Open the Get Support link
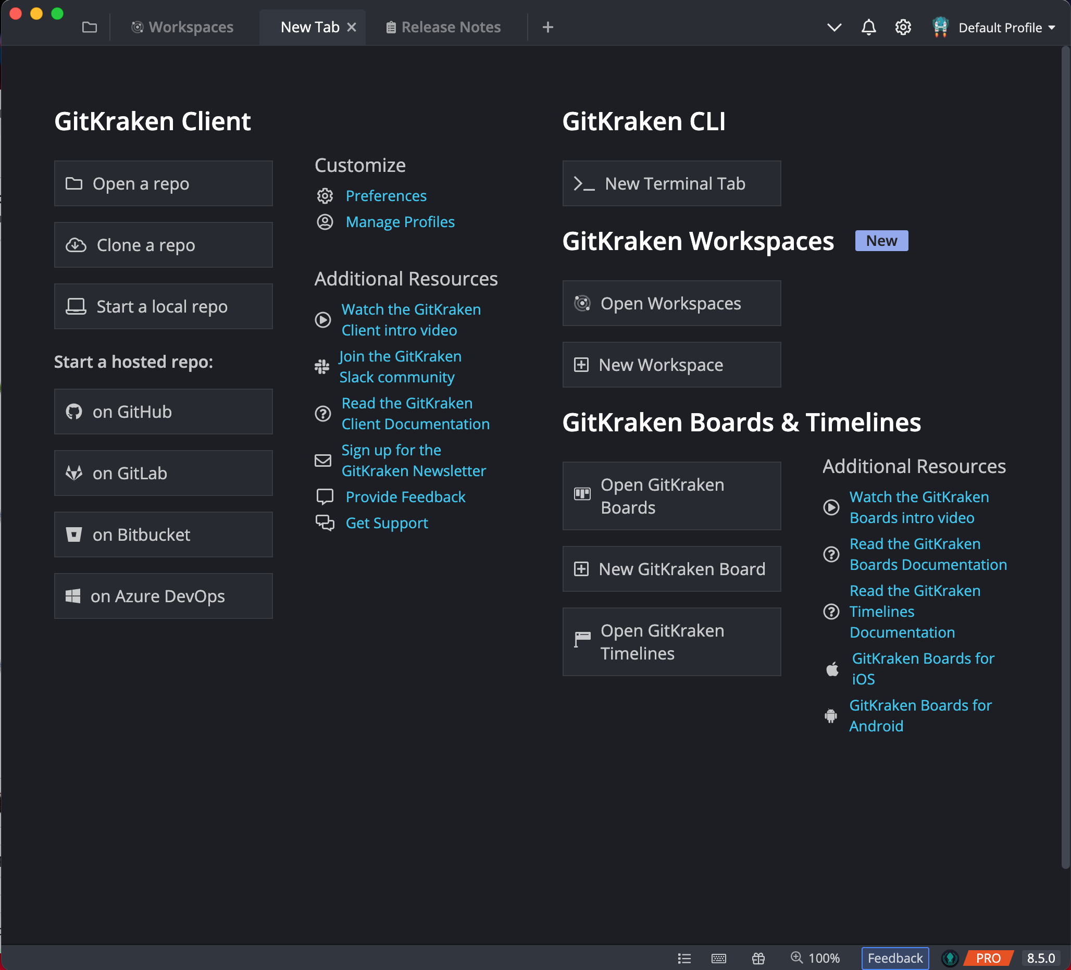 [x=387, y=523]
